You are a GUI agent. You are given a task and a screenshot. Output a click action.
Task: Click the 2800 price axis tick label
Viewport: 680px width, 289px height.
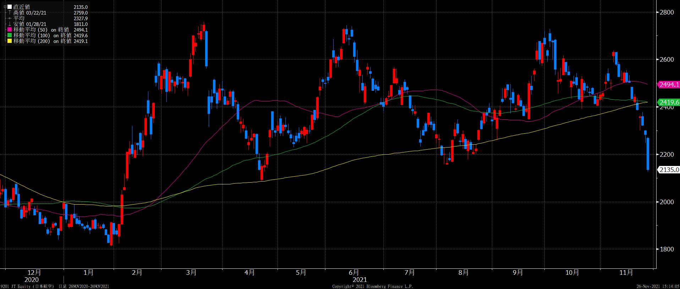pyautogui.click(x=666, y=12)
